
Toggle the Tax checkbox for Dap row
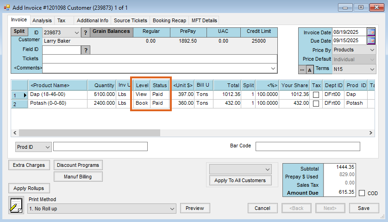pos(316,95)
